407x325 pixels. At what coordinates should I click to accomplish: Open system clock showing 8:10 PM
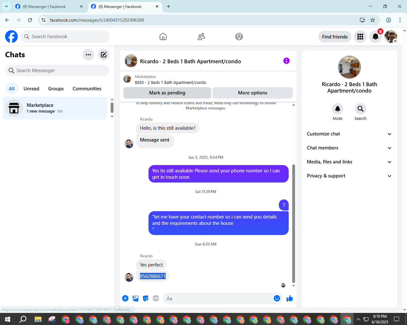380,319
